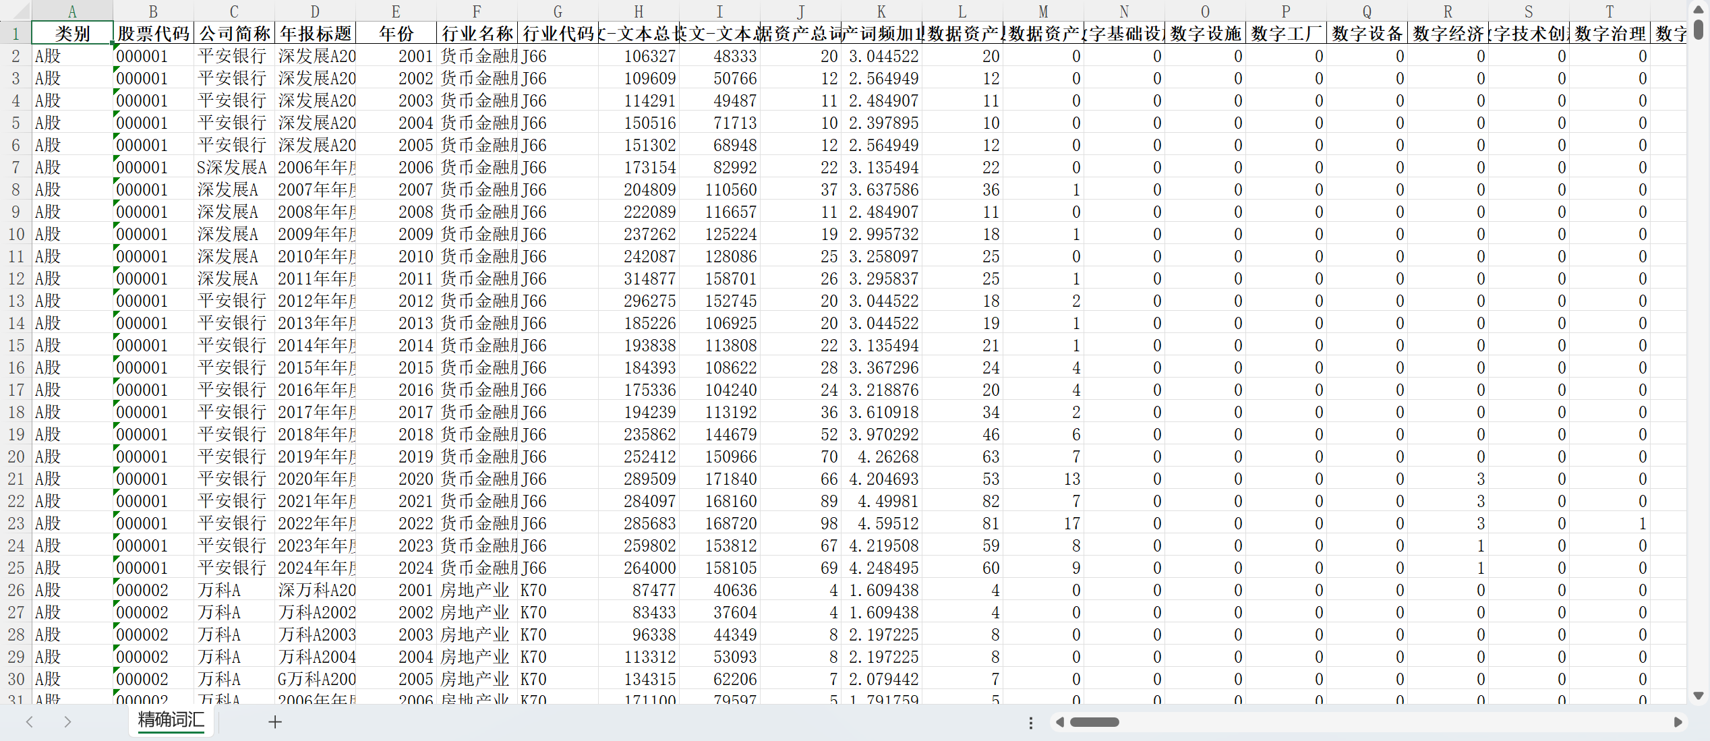Open the three-dot options menu near scrollbar
This screenshot has height=741, width=1710.
pyautogui.click(x=1030, y=723)
